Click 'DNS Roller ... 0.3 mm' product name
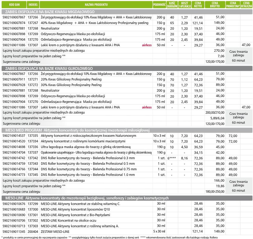 88,158
